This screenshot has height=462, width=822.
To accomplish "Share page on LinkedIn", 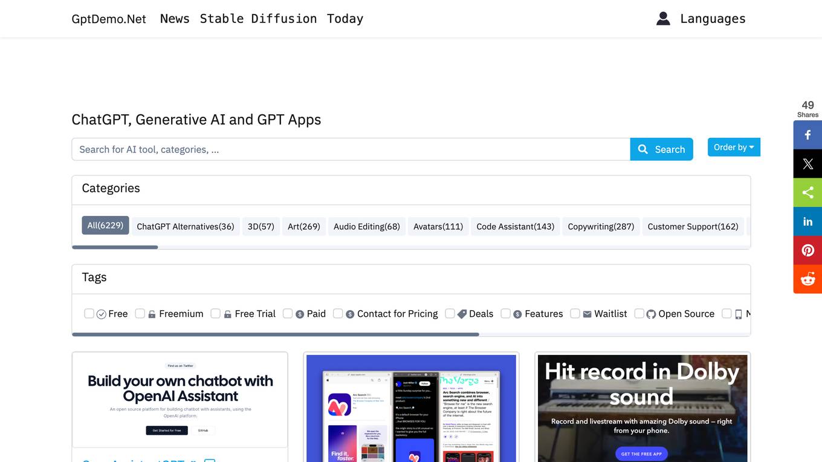I will click(x=807, y=221).
